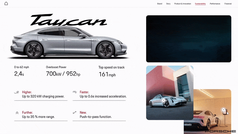Select the Up to 320 kW charging power text
The image size is (238, 134).
43,96
